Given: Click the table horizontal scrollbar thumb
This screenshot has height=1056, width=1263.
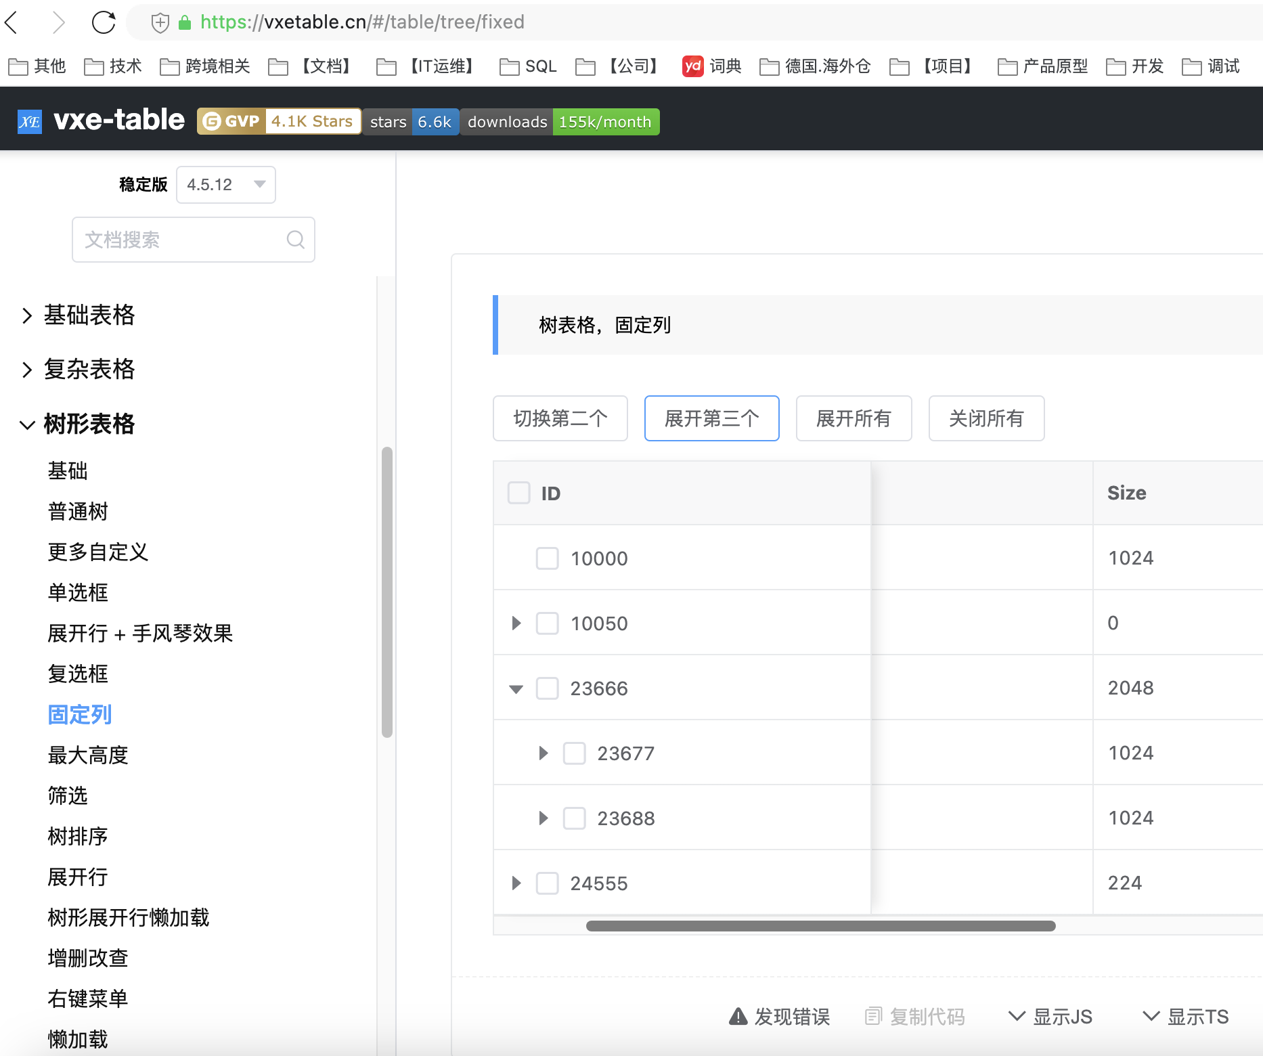Looking at the screenshot, I should pos(821,926).
